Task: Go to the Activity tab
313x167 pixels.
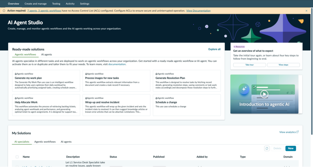Action: pyautogui.click(x=70, y=4)
